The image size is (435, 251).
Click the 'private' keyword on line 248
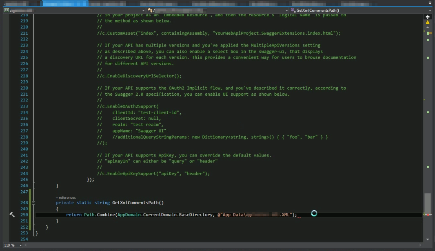[65, 203]
